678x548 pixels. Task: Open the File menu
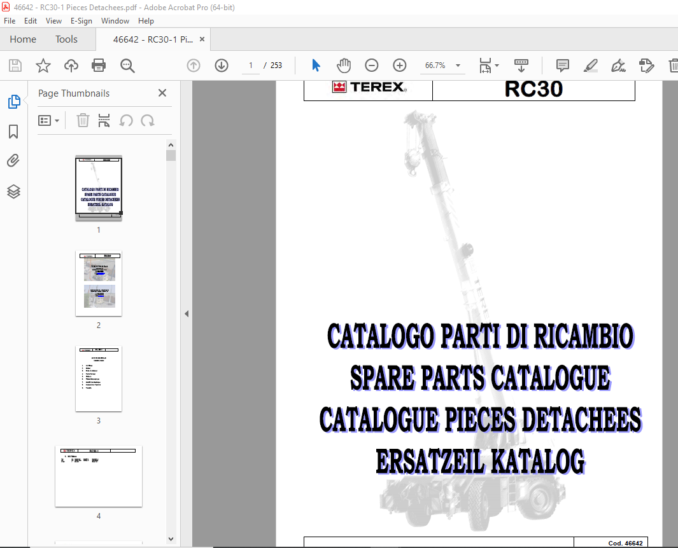pyautogui.click(x=10, y=21)
